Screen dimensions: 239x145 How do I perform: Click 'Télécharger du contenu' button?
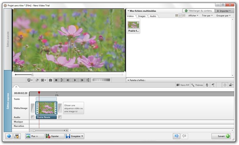click(198, 11)
